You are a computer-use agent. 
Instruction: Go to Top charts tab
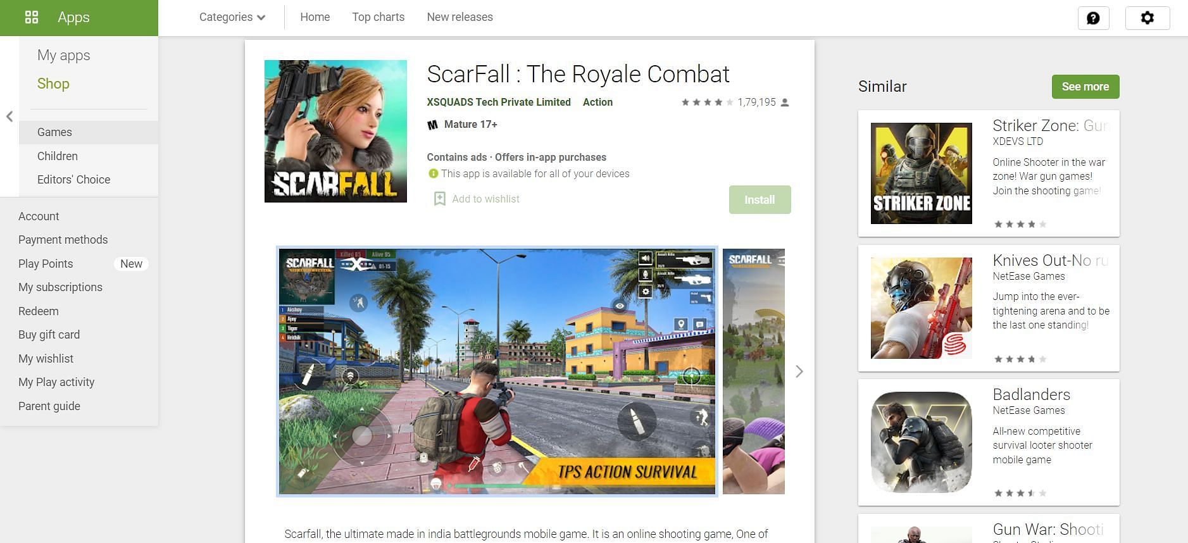(x=378, y=17)
